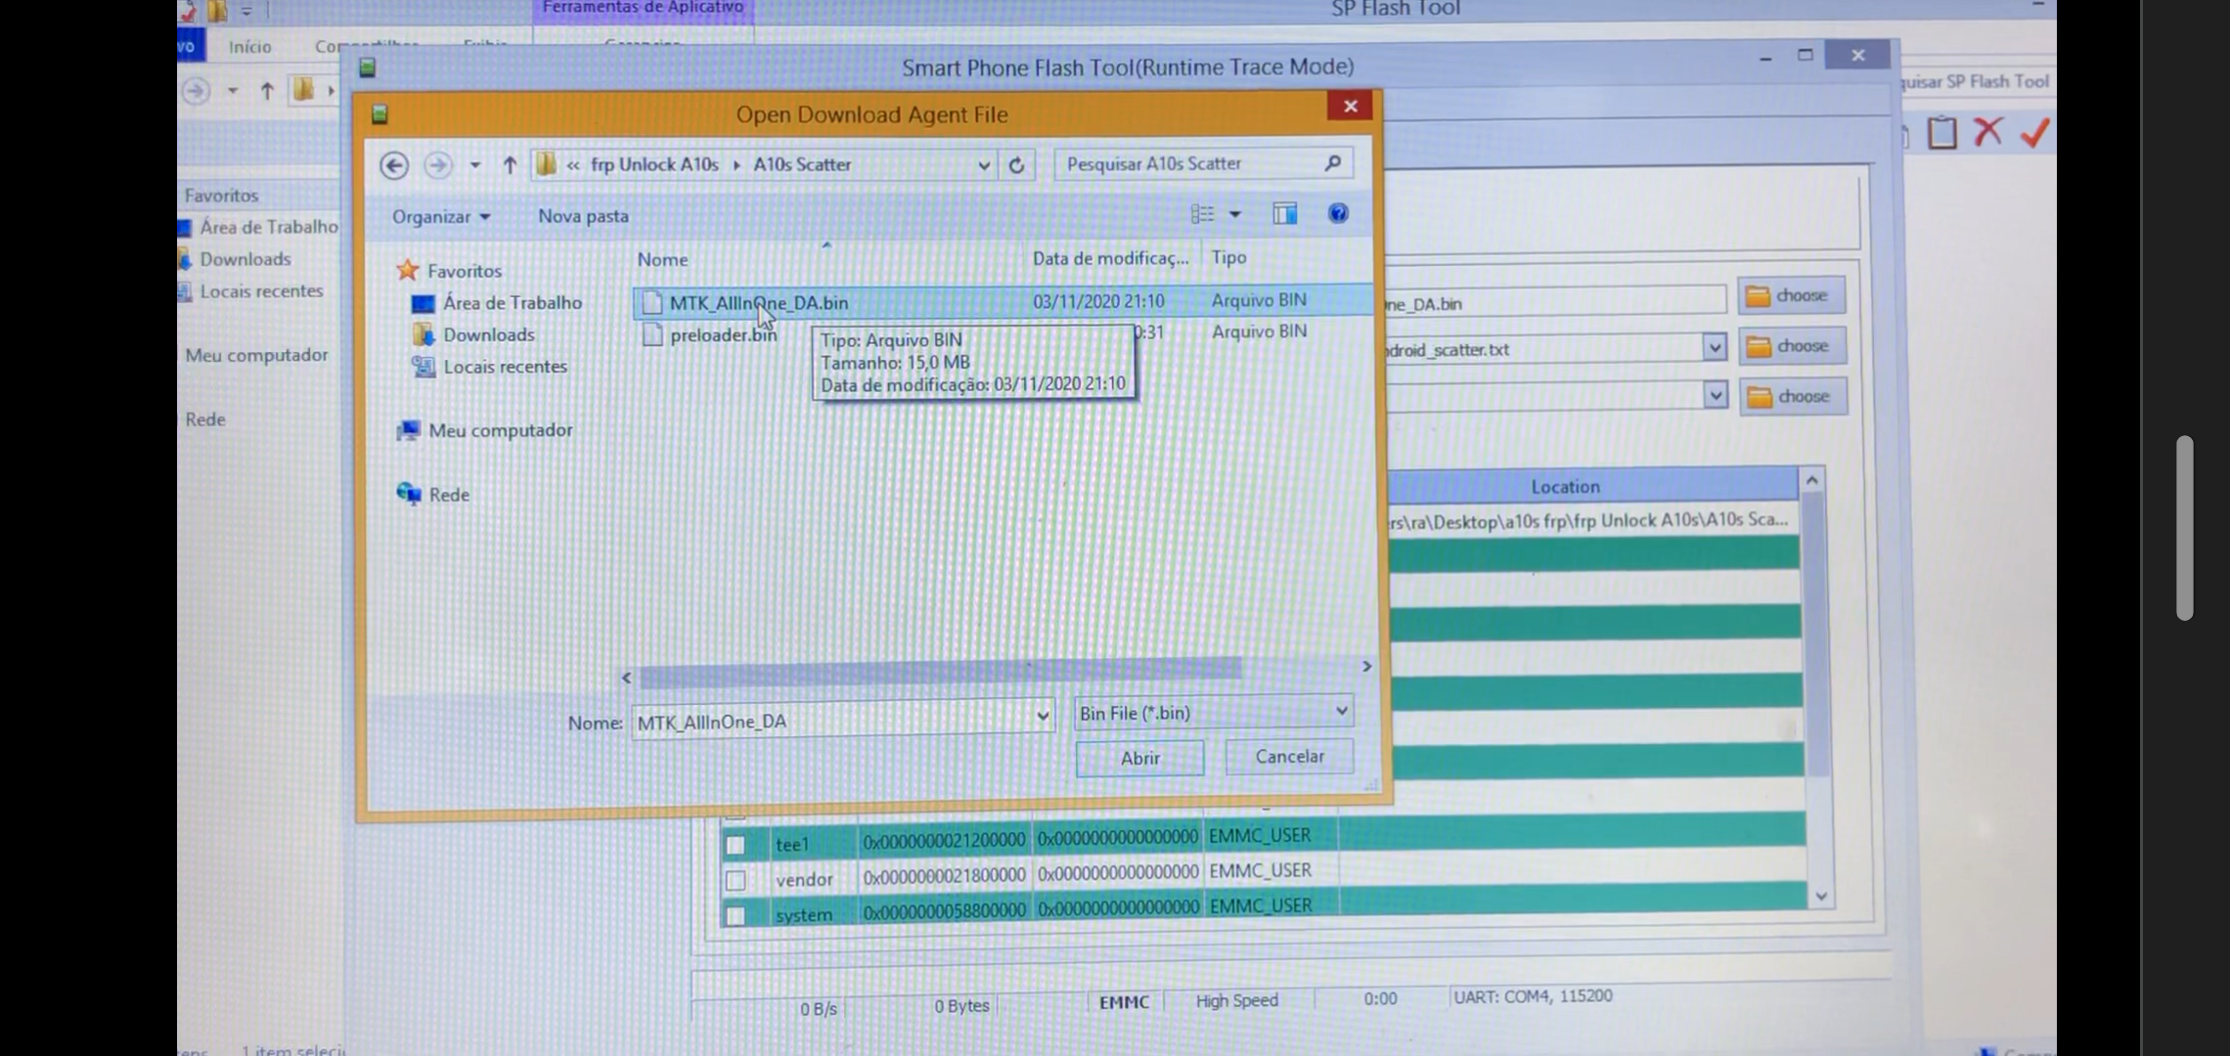Open Início tab in Explorer ribbon
Viewport: 2230px width, 1056px height.
(249, 46)
